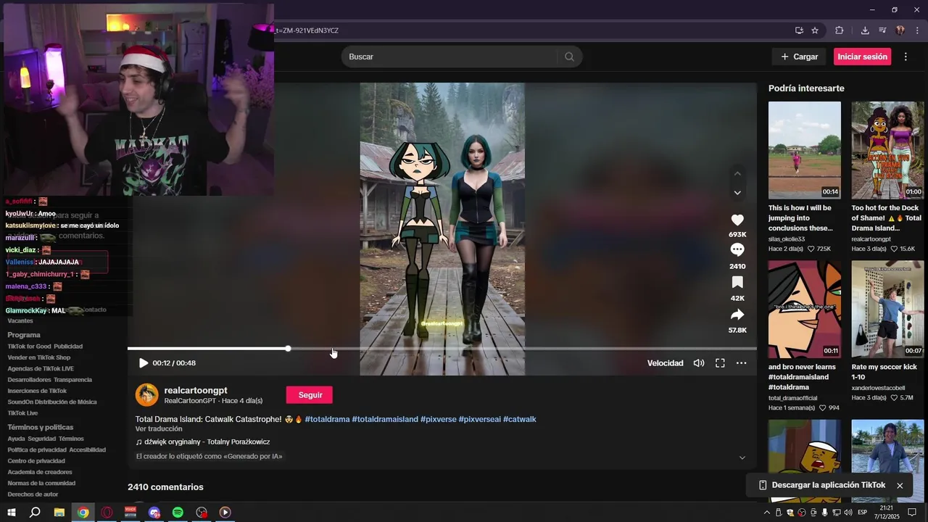Screen dimensions: 928x522
Task: Click the #pixverseai hashtag
Action: [x=479, y=419]
